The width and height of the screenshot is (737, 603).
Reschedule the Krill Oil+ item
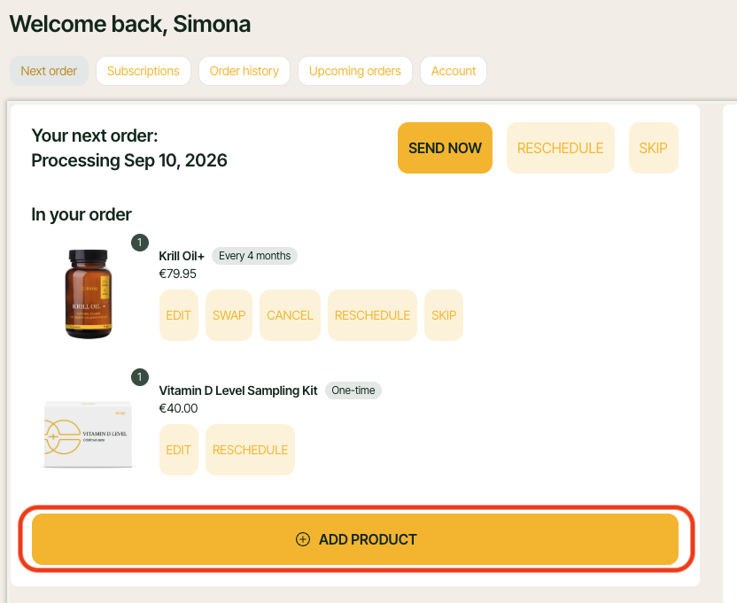372,315
